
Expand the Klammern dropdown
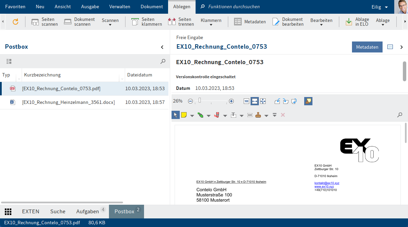[211, 22]
